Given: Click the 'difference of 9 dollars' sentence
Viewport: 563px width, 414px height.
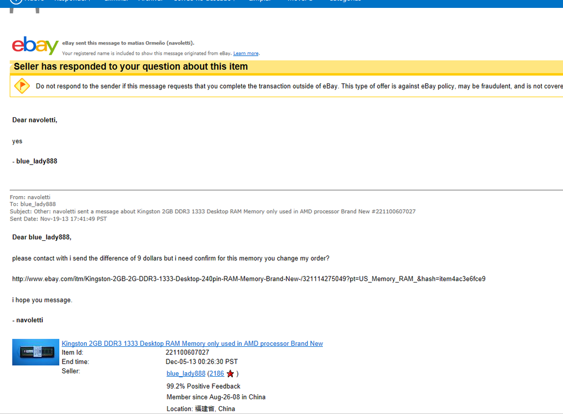Looking at the screenshot, I should pyautogui.click(x=171, y=258).
